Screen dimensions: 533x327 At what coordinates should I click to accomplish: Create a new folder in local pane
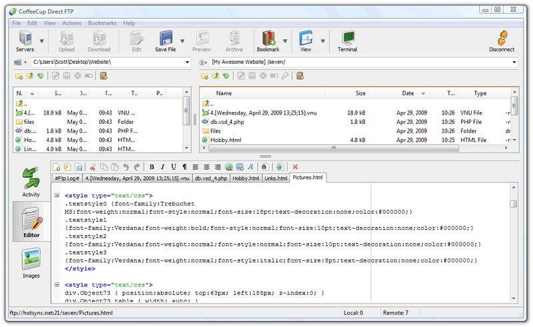19,76
